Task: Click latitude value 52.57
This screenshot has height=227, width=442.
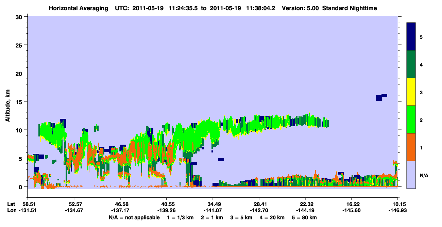Action: click(74, 204)
